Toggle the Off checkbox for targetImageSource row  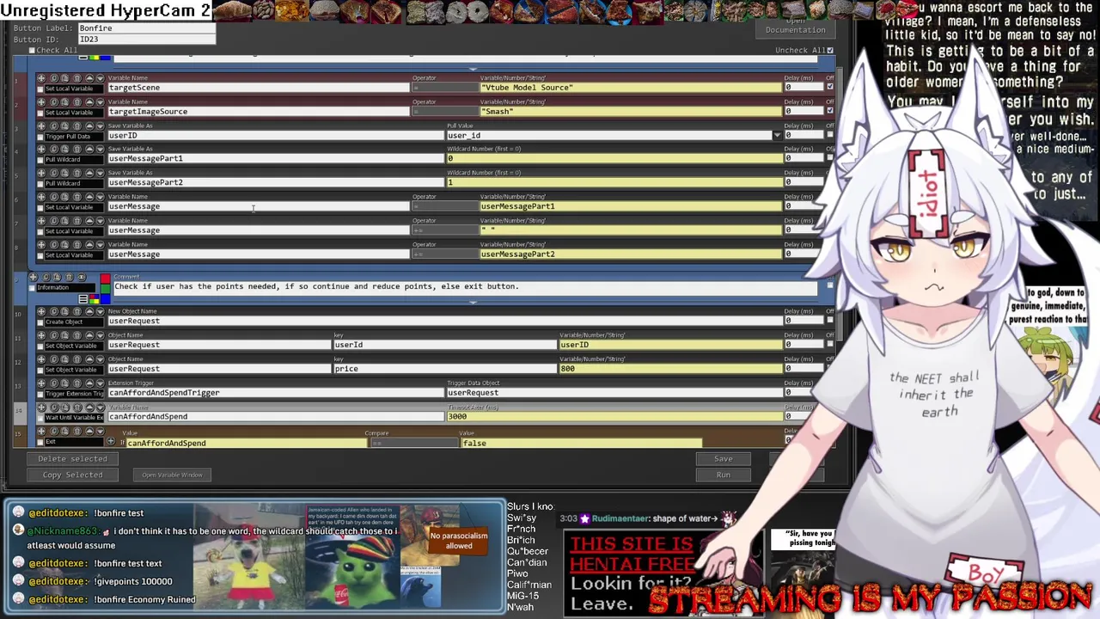pos(829,111)
